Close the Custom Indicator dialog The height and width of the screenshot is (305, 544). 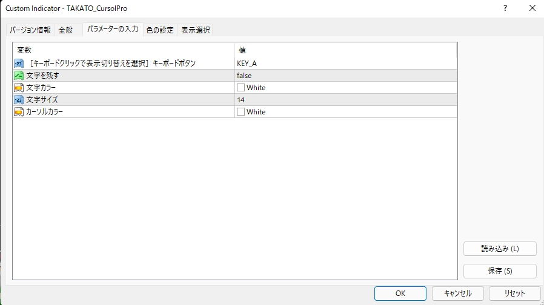click(x=532, y=8)
